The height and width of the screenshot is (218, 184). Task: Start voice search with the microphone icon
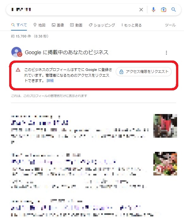[153, 9]
